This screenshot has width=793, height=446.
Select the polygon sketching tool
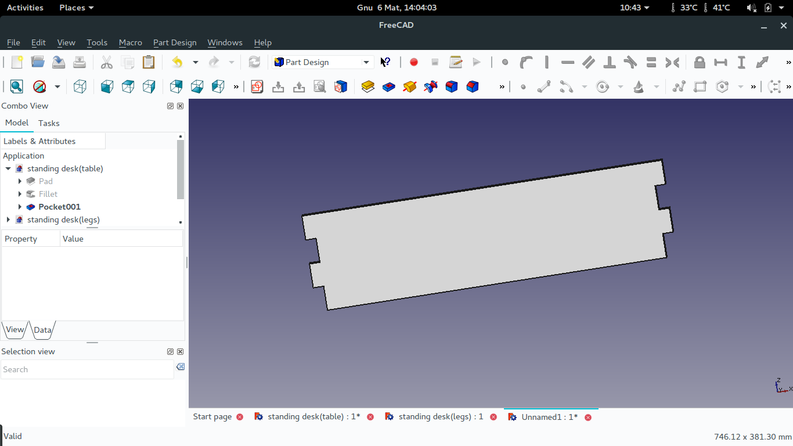point(722,86)
